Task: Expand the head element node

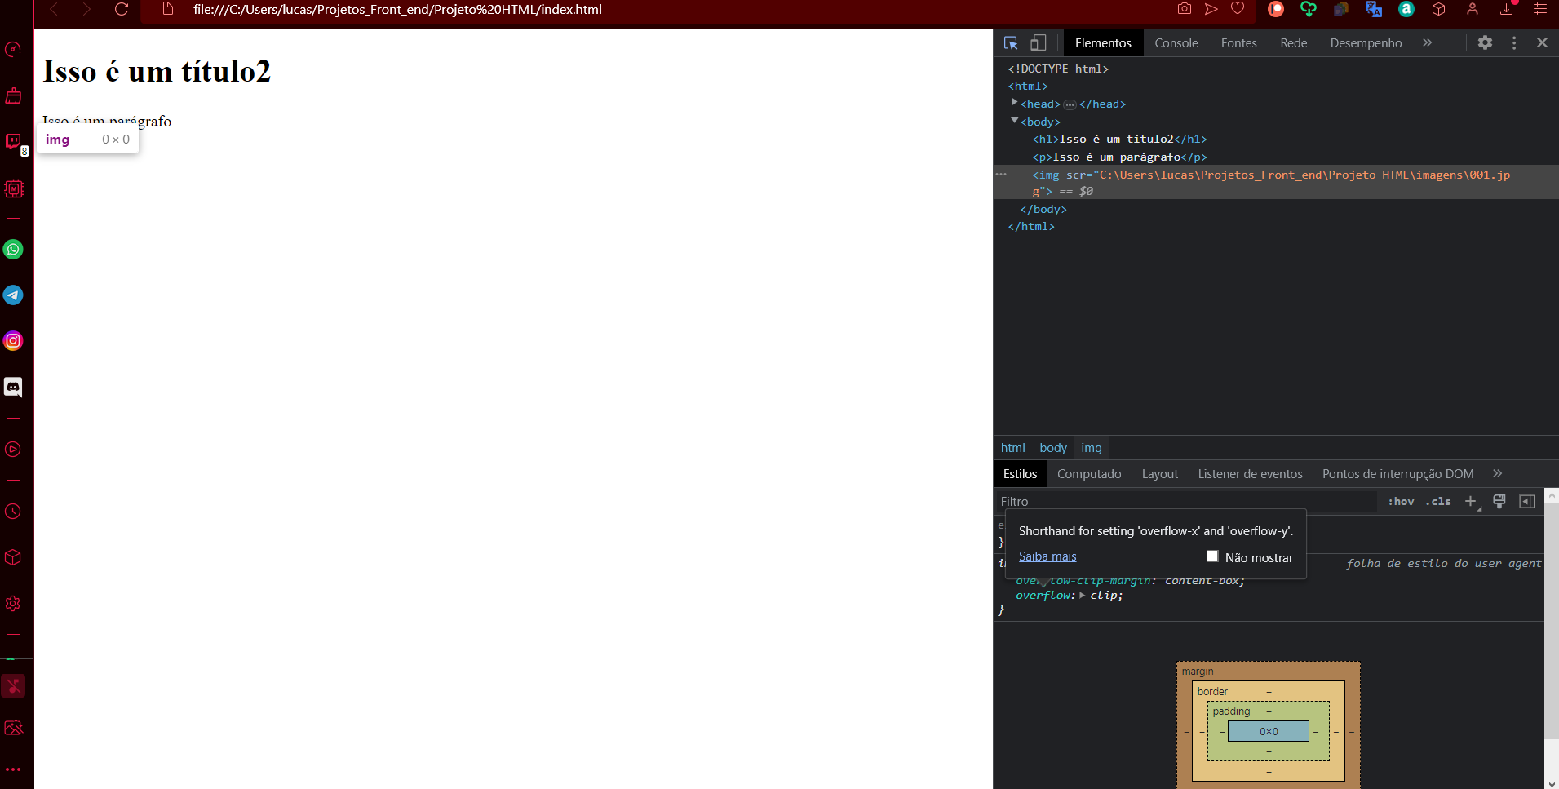Action: [1014, 103]
